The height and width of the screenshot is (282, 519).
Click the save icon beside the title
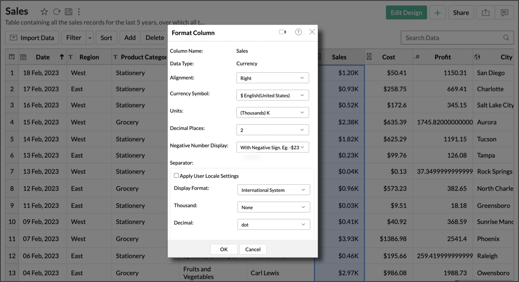[68, 12]
